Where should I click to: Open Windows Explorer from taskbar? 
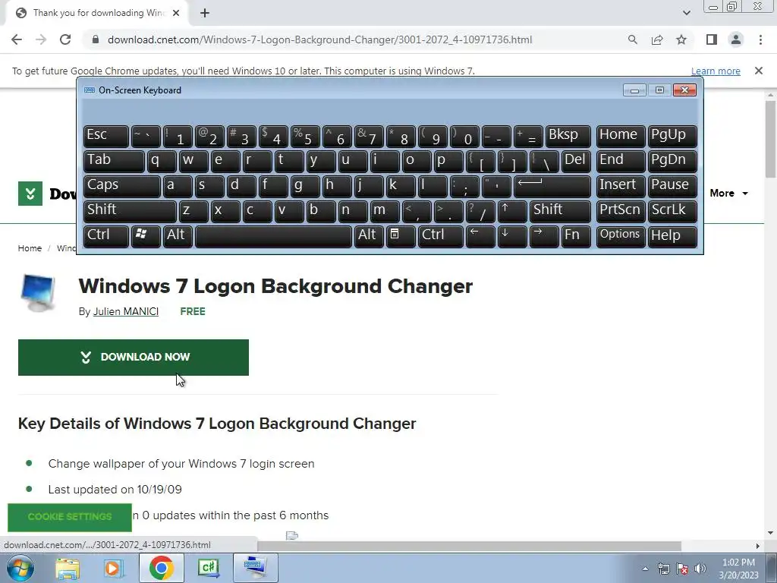click(x=67, y=568)
